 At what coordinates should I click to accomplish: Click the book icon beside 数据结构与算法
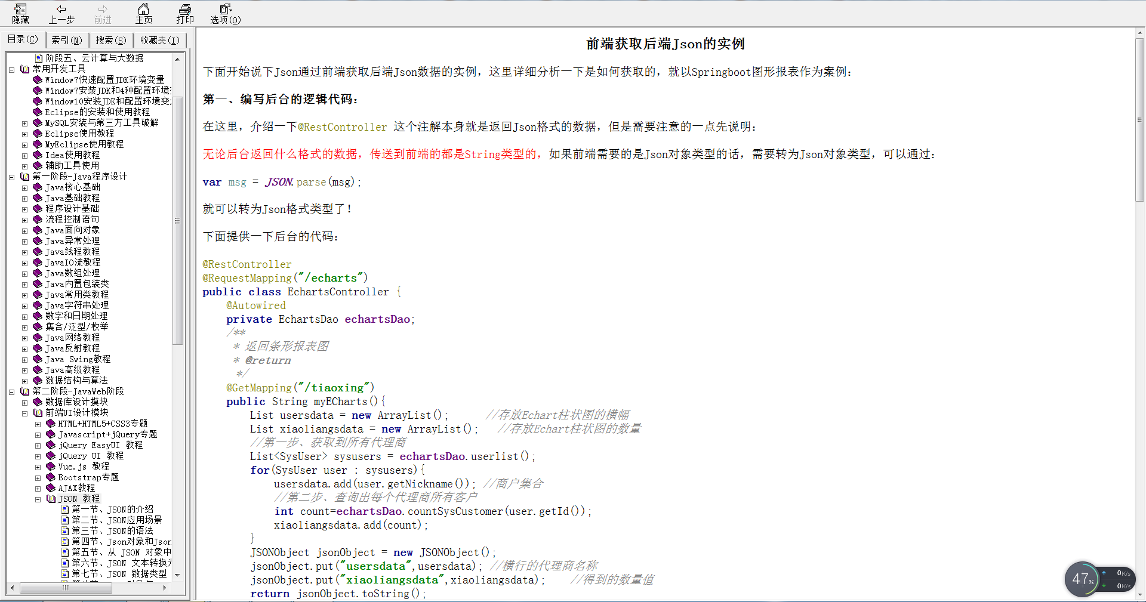tap(38, 380)
